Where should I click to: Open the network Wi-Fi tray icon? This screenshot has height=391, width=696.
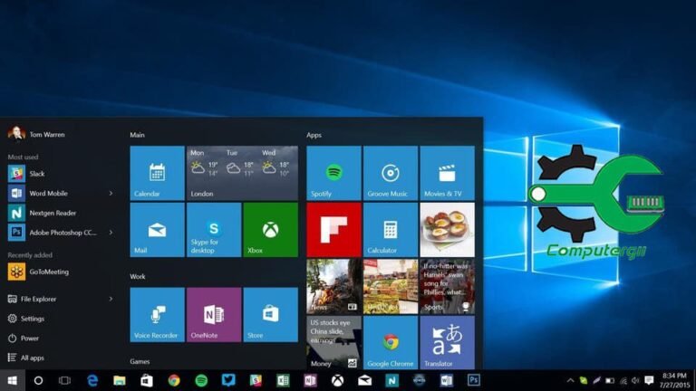click(x=623, y=380)
